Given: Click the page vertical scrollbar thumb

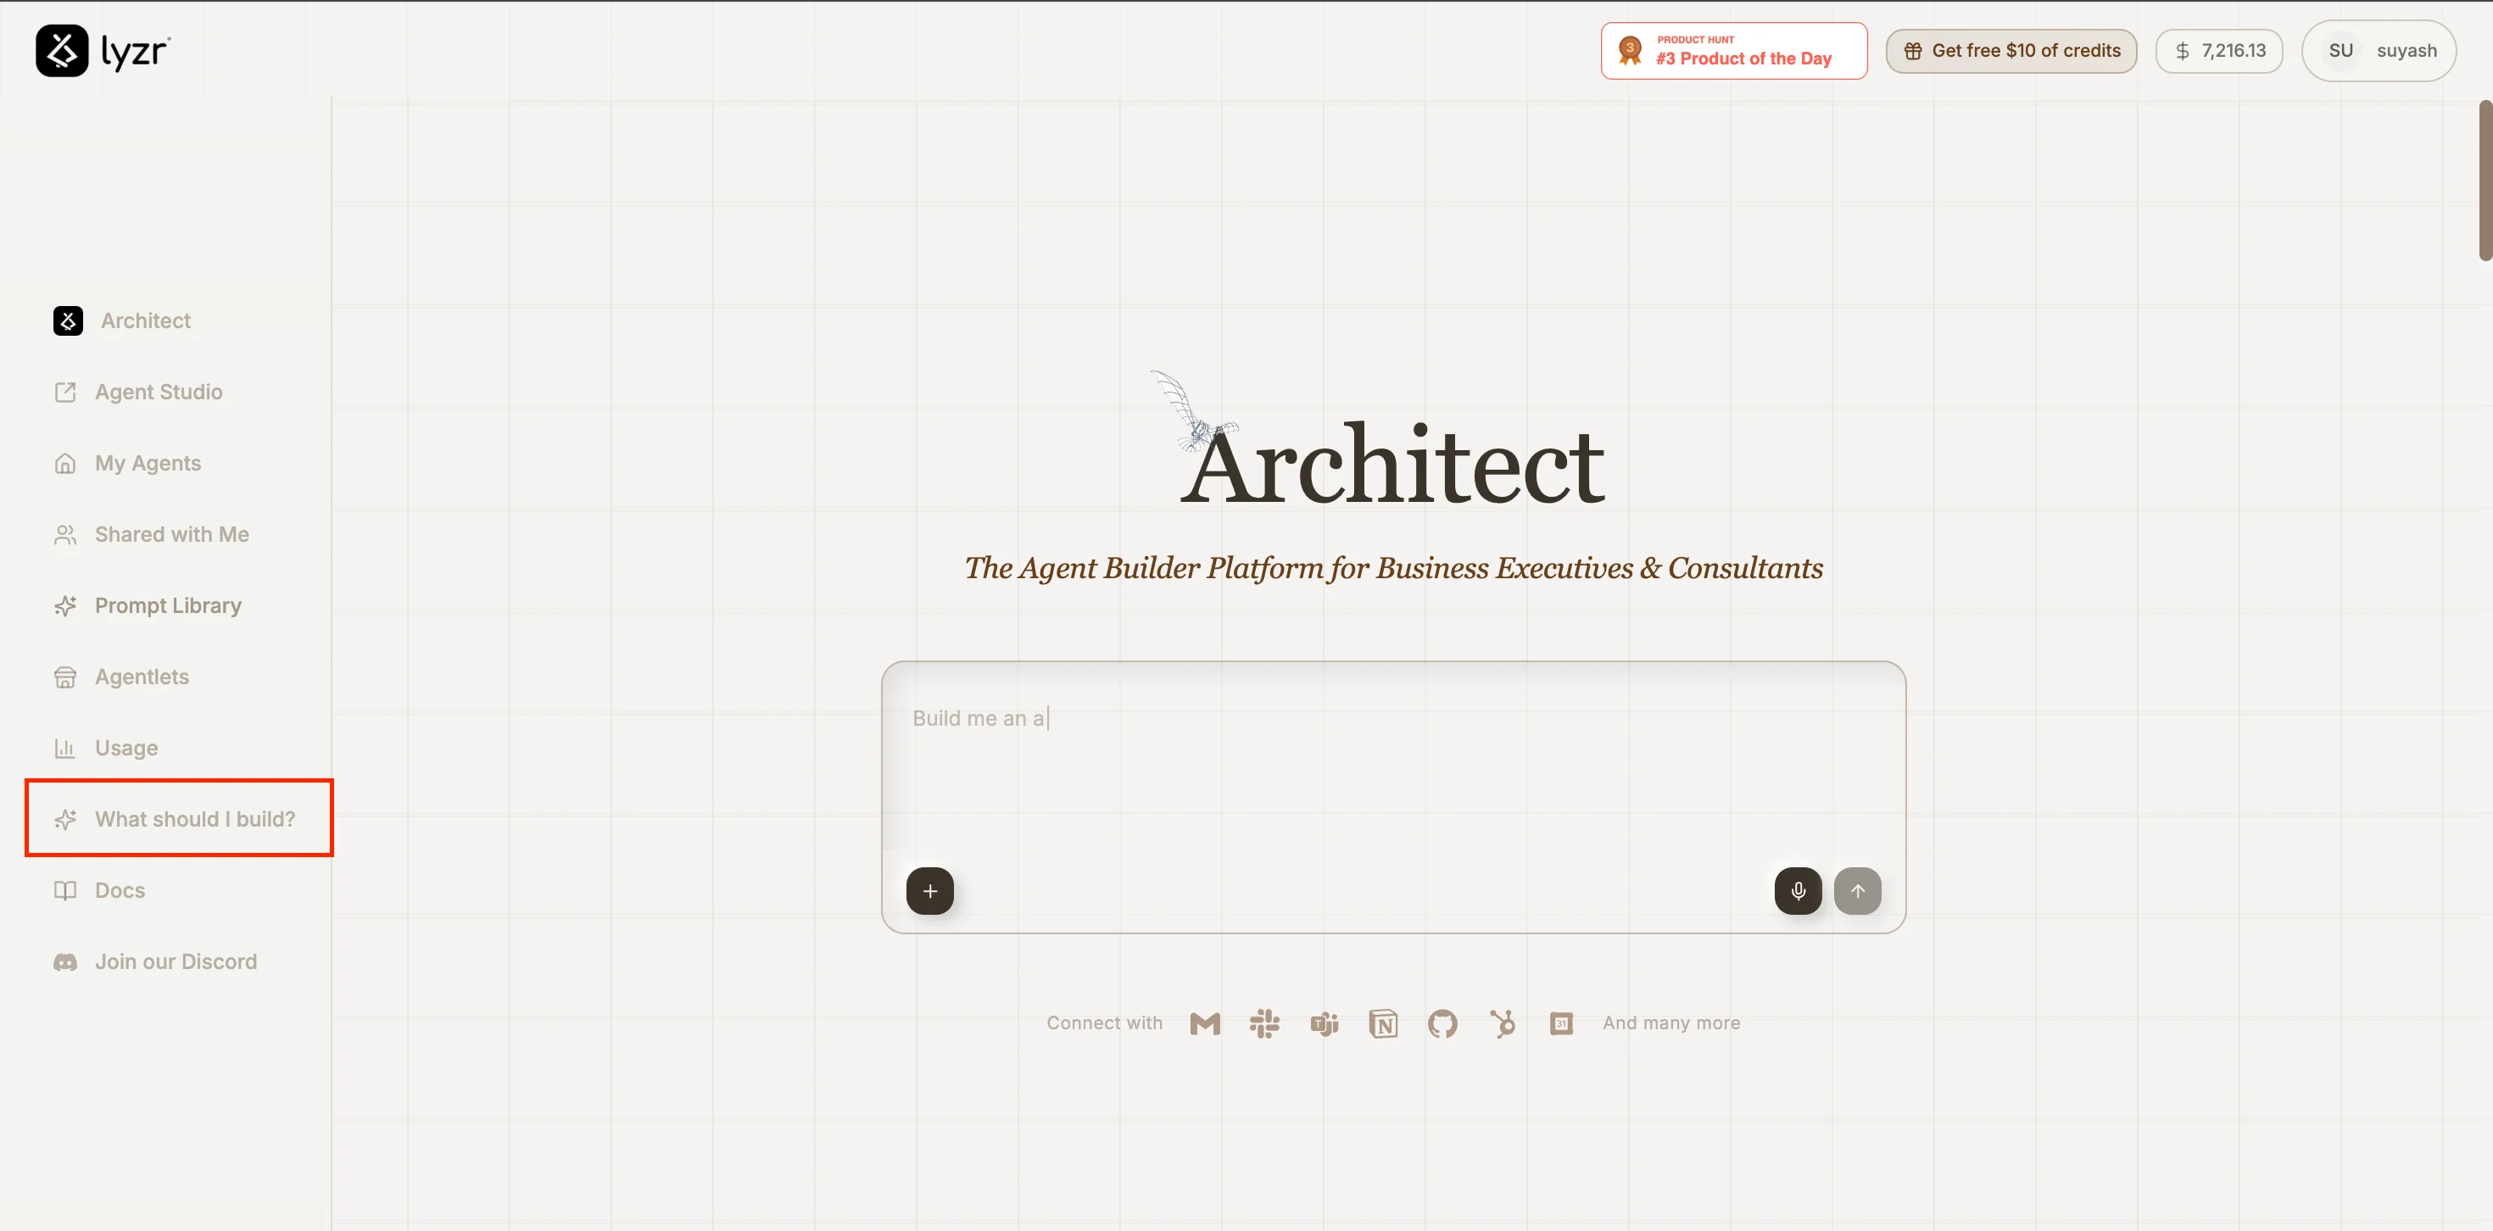Looking at the screenshot, I should (x=2485, y=180).
